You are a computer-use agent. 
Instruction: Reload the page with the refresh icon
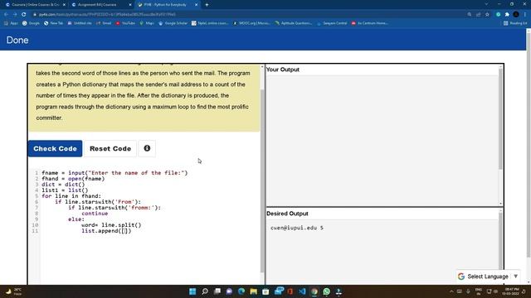point(24,15)
